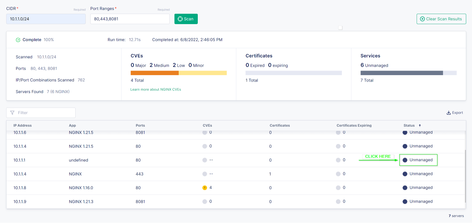Screen dimensions: 472x224
Task: Click the orange Medium segment of the CVE bar
Action: [155, 73]
